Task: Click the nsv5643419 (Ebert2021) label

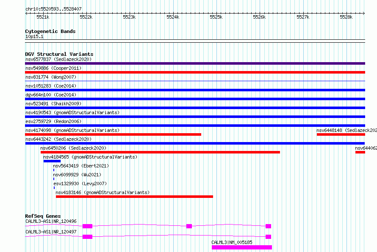Action: click(x=81, y=166)
